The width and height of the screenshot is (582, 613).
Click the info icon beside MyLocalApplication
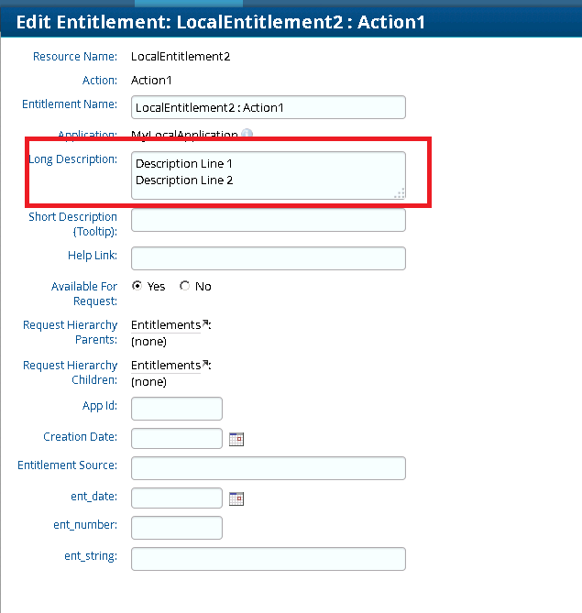tap(247, 135)
